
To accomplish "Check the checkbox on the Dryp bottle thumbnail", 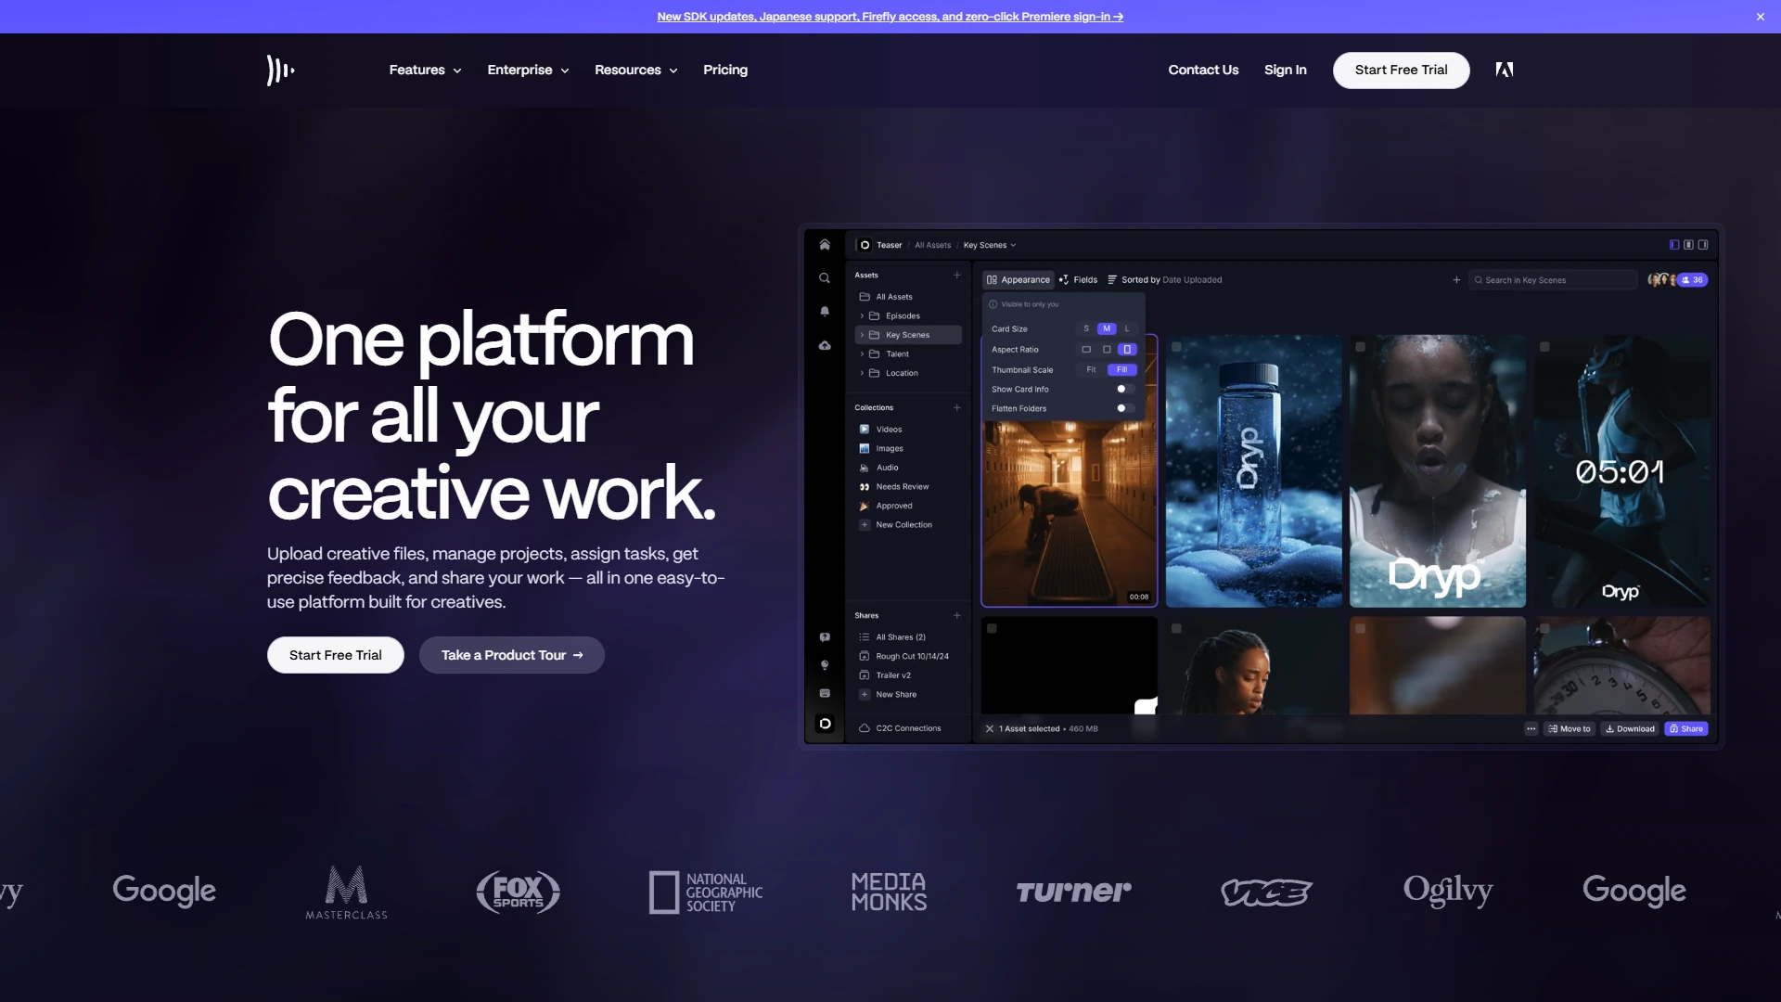I will click(1176, 347).
